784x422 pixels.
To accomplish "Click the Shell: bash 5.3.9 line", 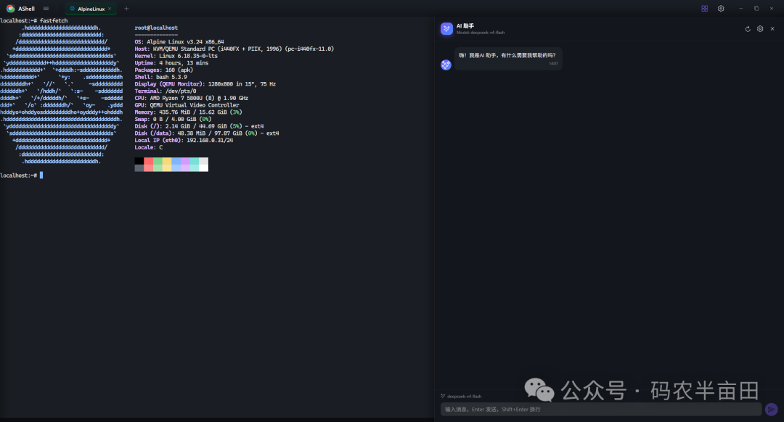I will 160,77.
